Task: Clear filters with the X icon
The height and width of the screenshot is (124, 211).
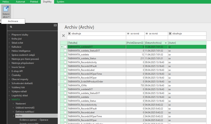Action: point(63,36)
